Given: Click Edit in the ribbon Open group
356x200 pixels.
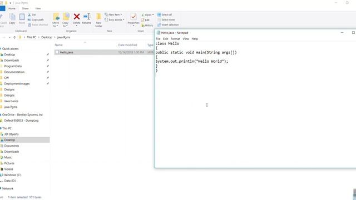Looking at the screenshot, I should click(x=145, y=20).
